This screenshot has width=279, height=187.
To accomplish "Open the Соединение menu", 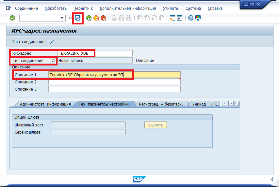I will (26, 8).
